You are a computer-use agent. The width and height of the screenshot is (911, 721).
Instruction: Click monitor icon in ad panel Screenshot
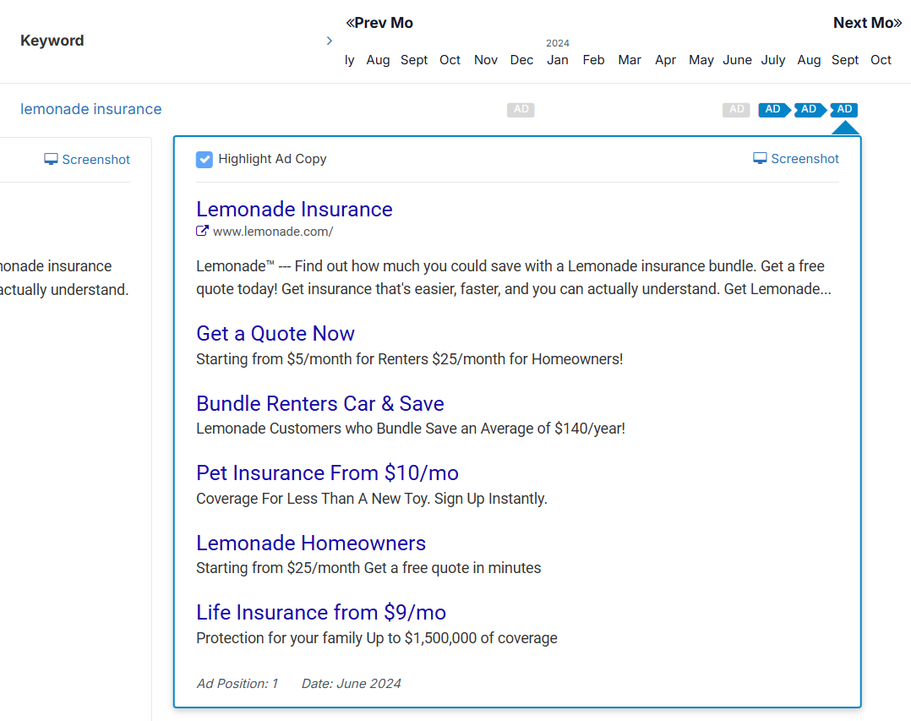(760, 159)
